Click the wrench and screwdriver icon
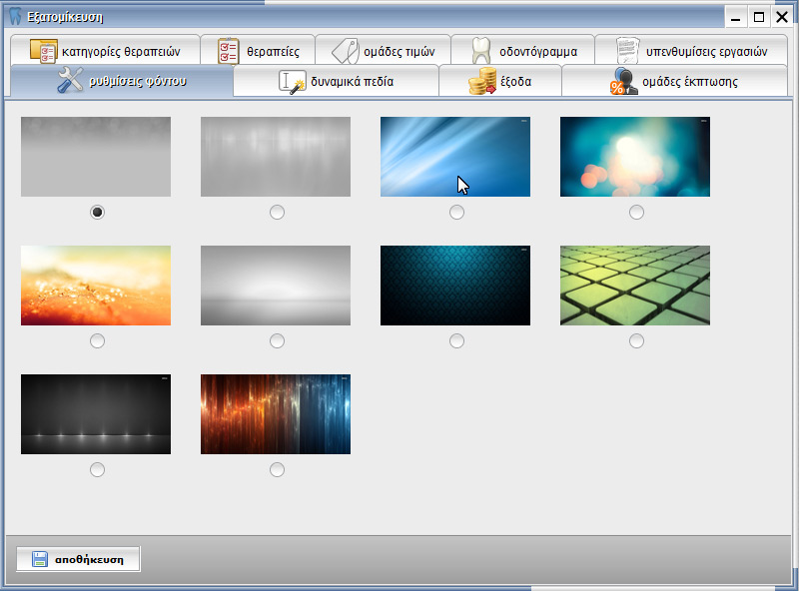Image resolution: width=799 pixels, height=591 pixels. click(70, 81)
